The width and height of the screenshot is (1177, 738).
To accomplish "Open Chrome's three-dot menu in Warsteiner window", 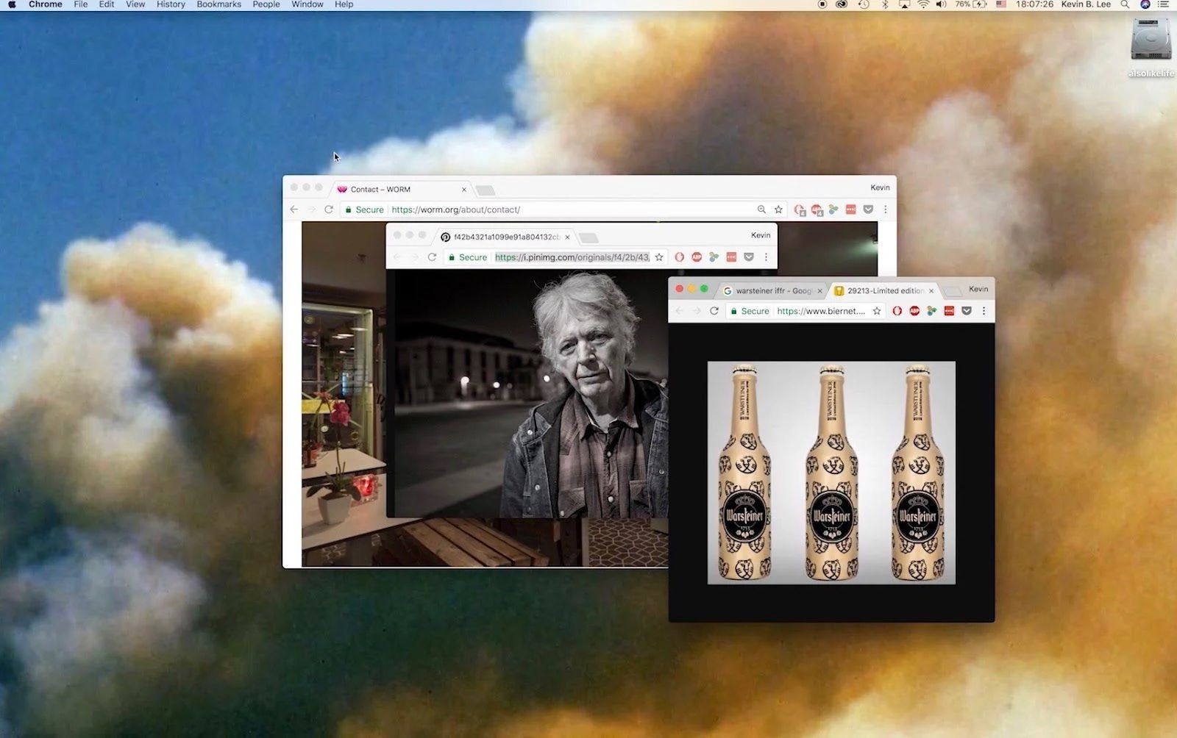I will pos(984,311).
